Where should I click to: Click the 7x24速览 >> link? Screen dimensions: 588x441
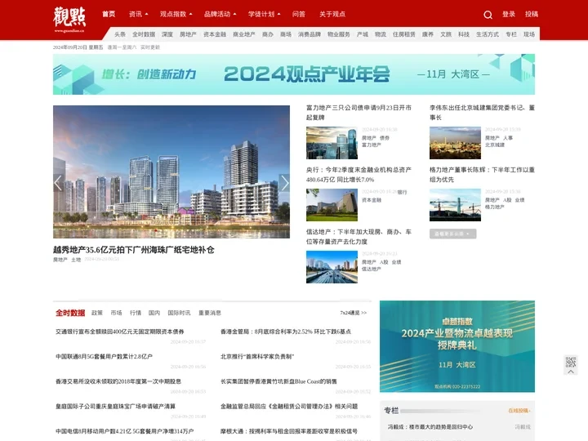pos(354,313)
